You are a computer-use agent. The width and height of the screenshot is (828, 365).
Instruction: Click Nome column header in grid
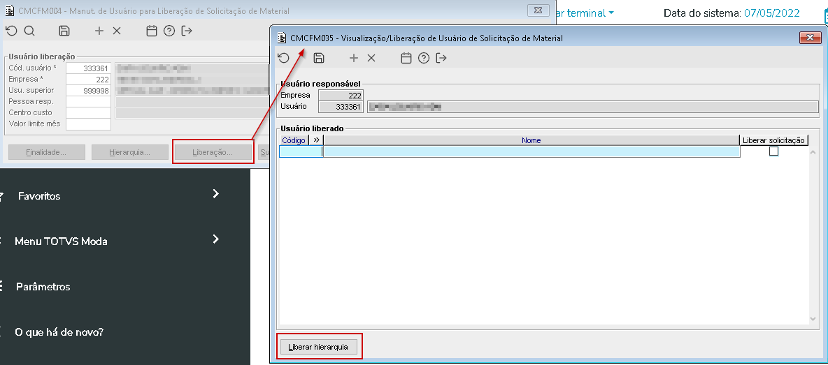531,140
